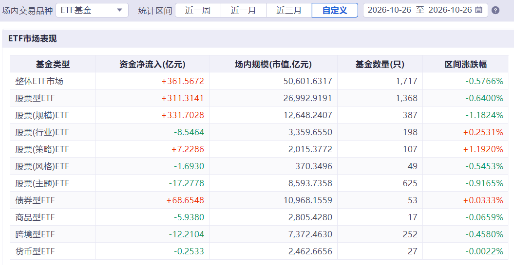Viewport: 514px width, 265px height.
Task: Select the 股票(行业)ETF row label
Action: tap(42, 132)
